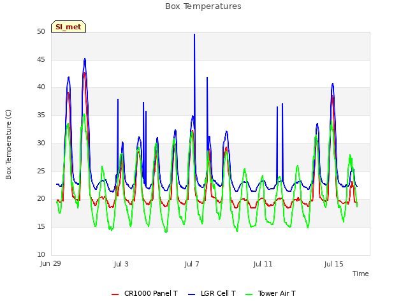Click the blue LGR peak near Jul 15
Image resolution: width=408 pixels, height=306 pixels.
pyautogui.click(x=333, y=84)
